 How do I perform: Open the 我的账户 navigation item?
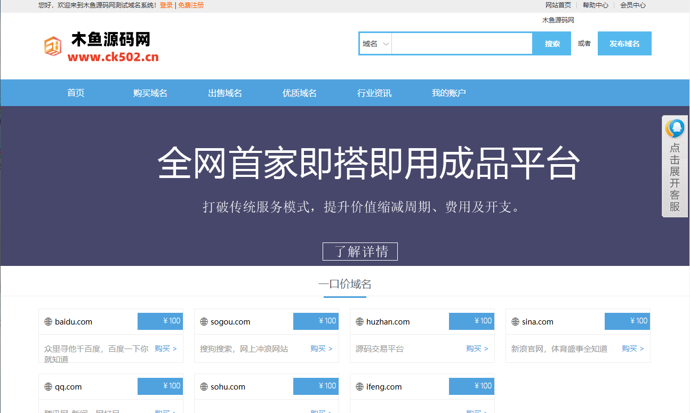(x=449, y=93)
